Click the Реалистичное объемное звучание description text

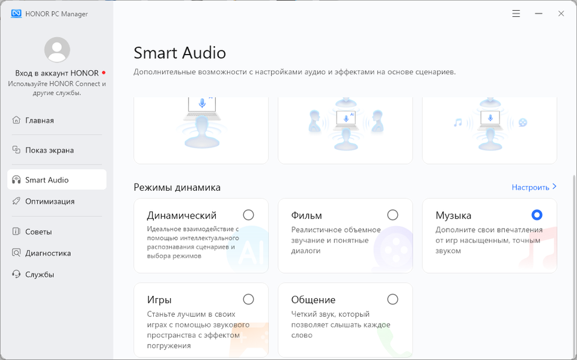(x=336, y=240)
